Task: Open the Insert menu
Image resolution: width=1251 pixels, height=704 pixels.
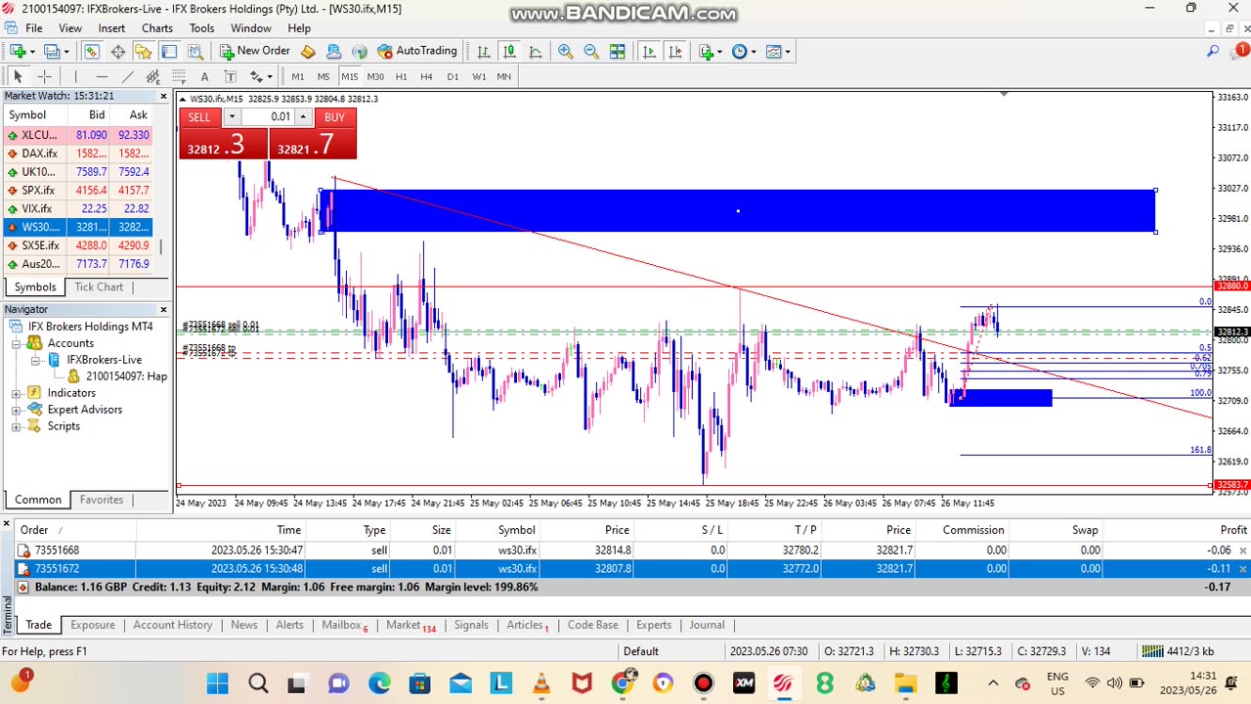Action: click(x=111, y=28)
